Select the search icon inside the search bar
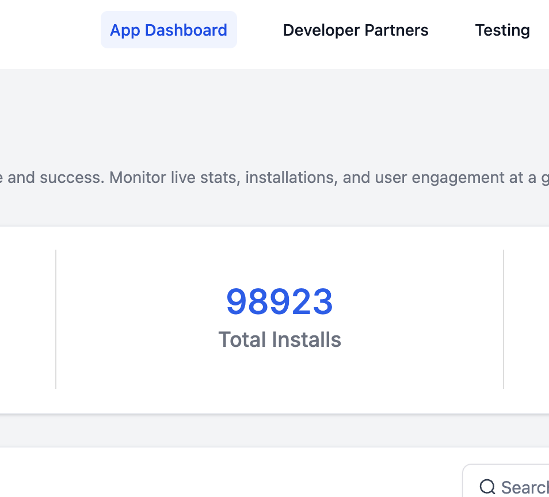549x497 pixels. pyautogui.click(x=487, y=487)
